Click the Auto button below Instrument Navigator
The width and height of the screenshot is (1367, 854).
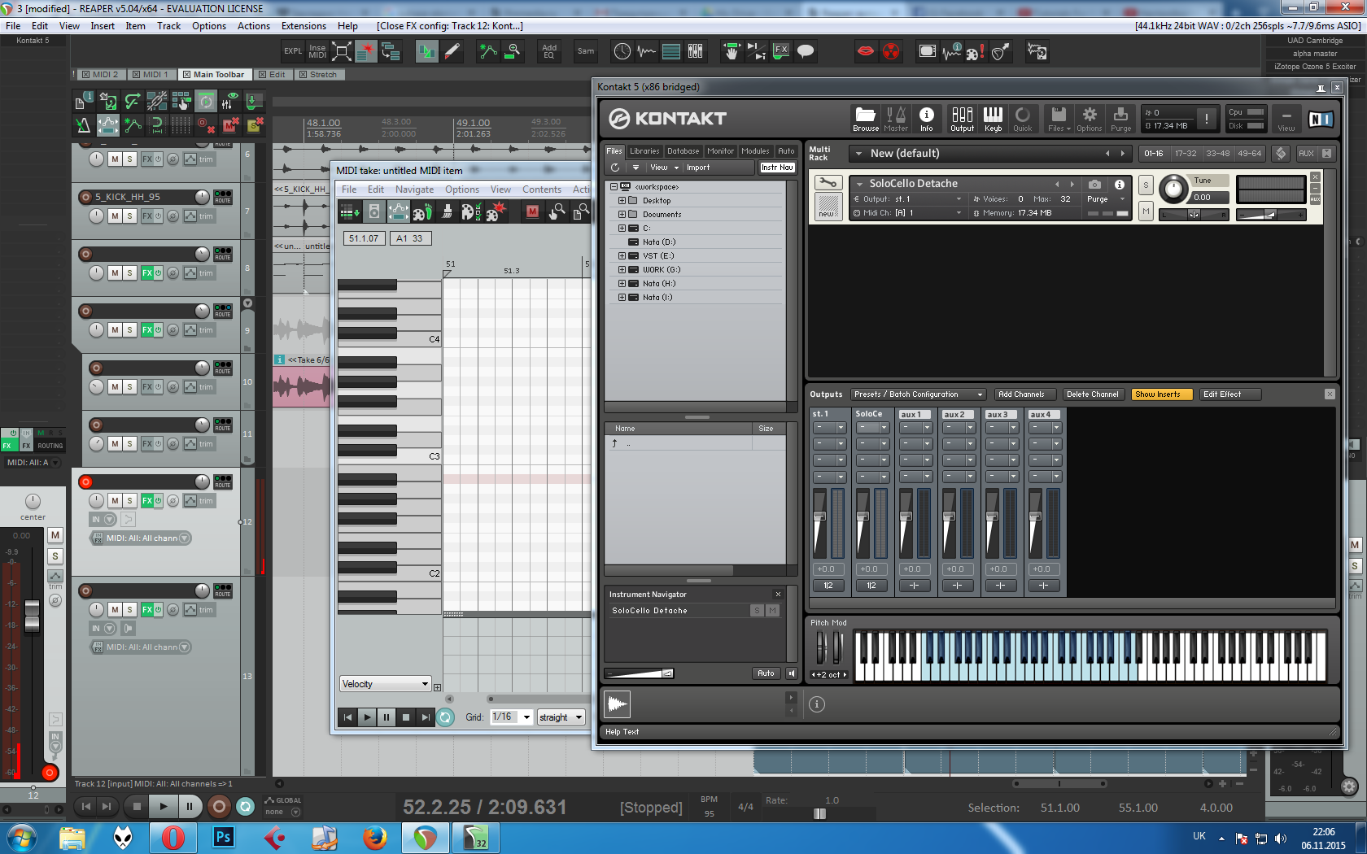766,673
